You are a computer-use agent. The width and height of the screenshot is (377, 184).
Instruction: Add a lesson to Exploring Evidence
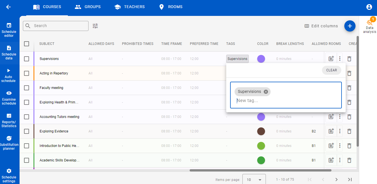point(331,131)
